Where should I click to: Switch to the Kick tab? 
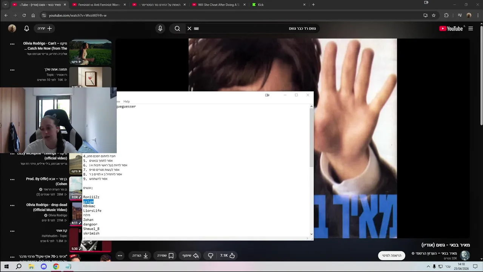(x=278, y=5)
